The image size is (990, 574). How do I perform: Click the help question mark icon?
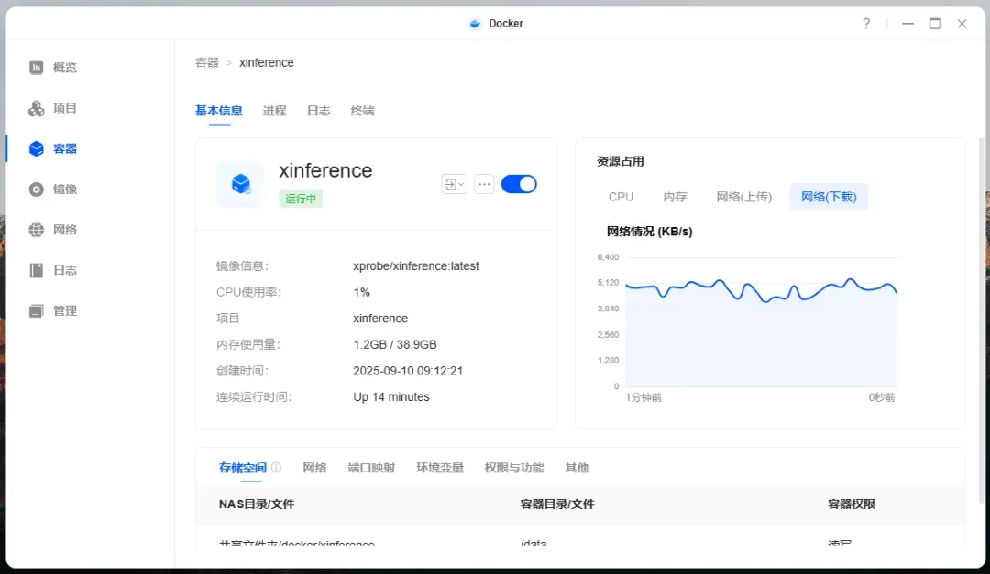(x=866, y=24)
